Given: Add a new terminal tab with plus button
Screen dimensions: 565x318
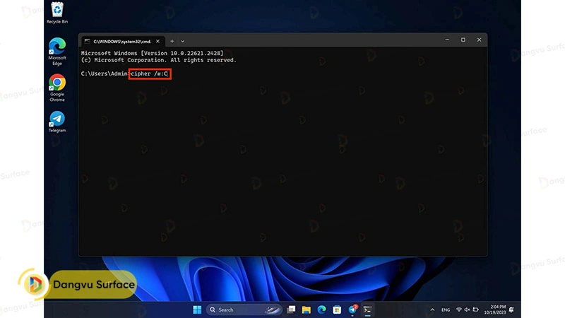Looking at the screenshot, I should (172, 41).
